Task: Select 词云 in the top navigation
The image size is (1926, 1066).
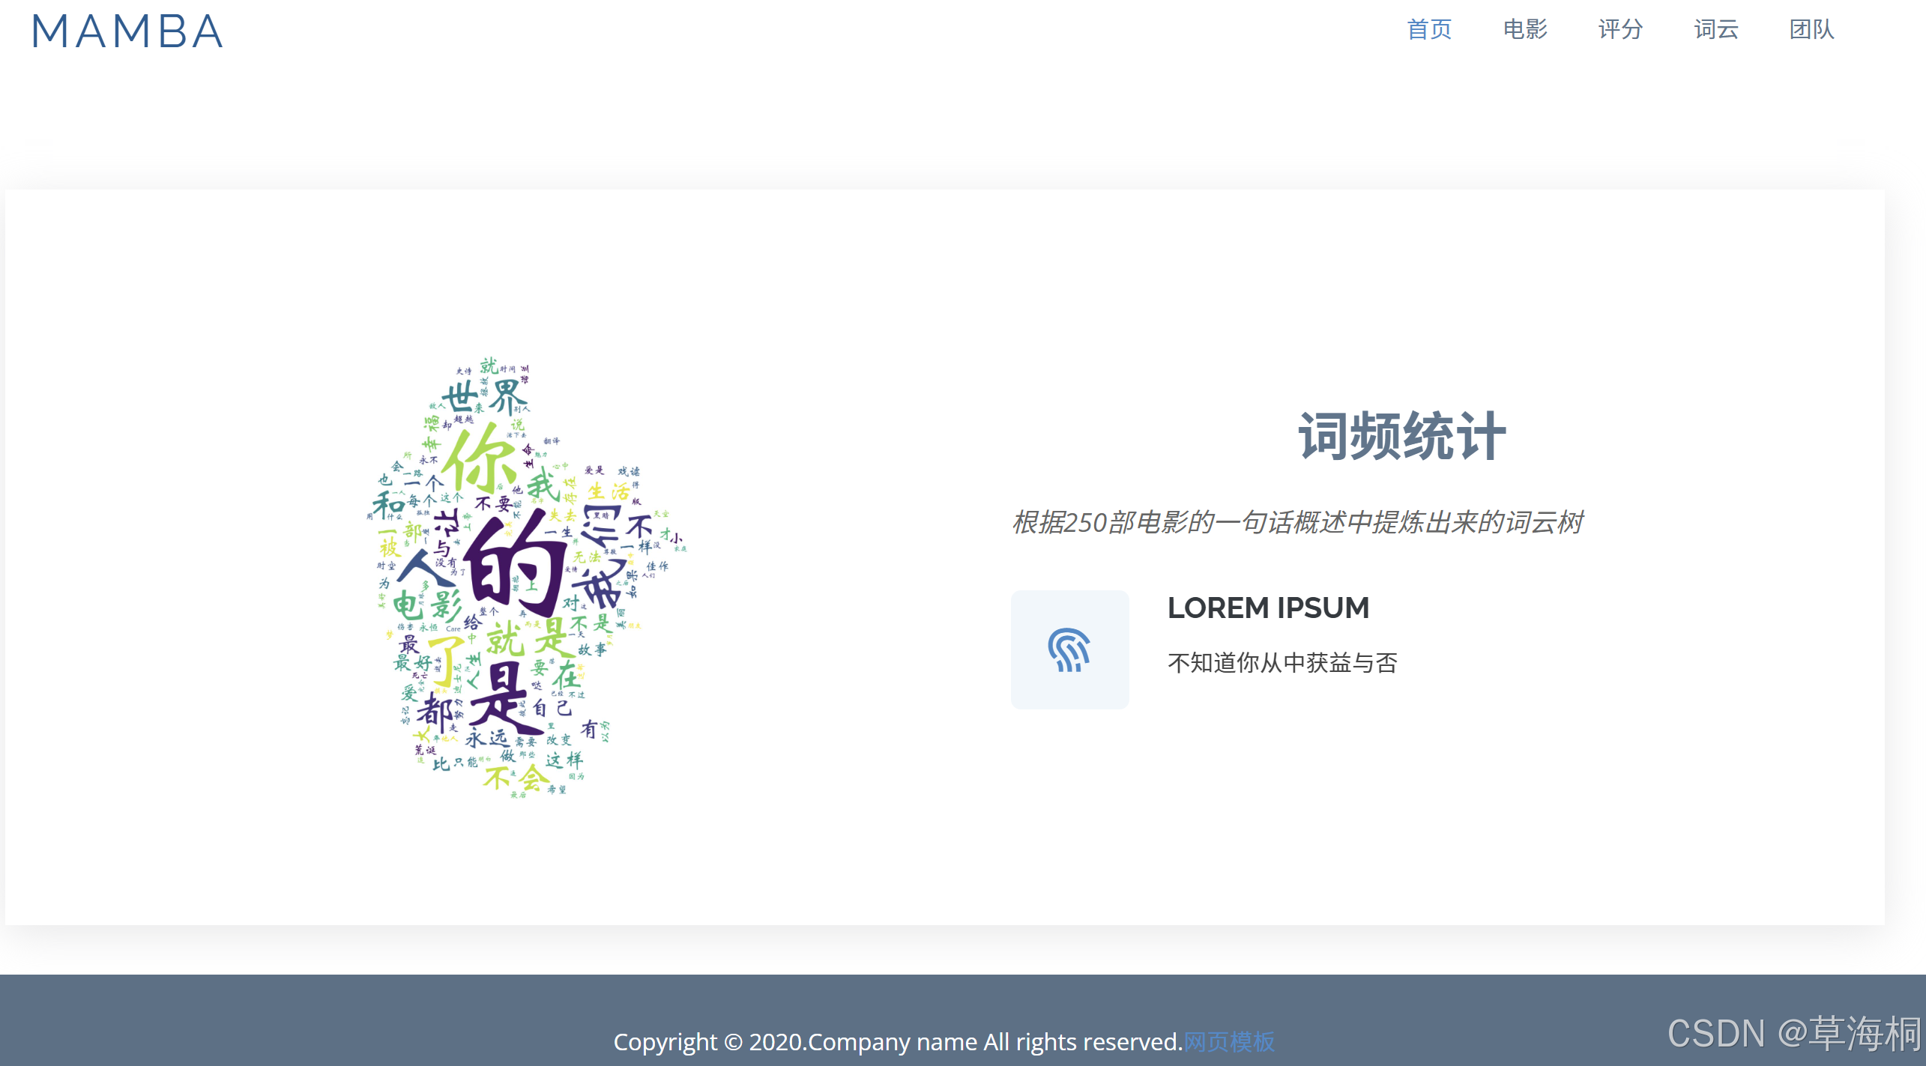Action: point(1716,29)
